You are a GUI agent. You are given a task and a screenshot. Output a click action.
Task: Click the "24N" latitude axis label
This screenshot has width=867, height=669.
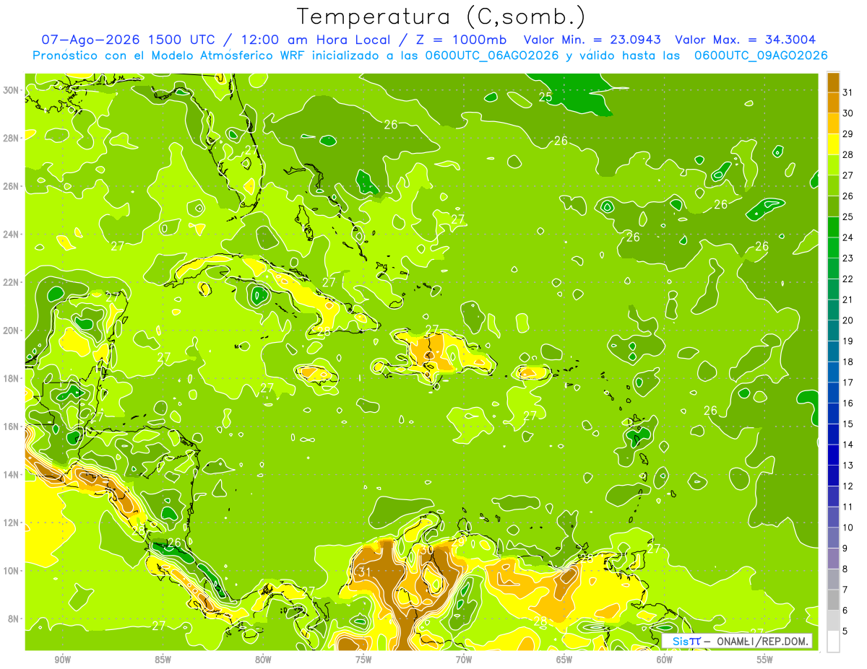pos(12,235)
